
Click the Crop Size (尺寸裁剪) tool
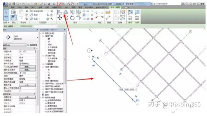[x=130, y=15]
